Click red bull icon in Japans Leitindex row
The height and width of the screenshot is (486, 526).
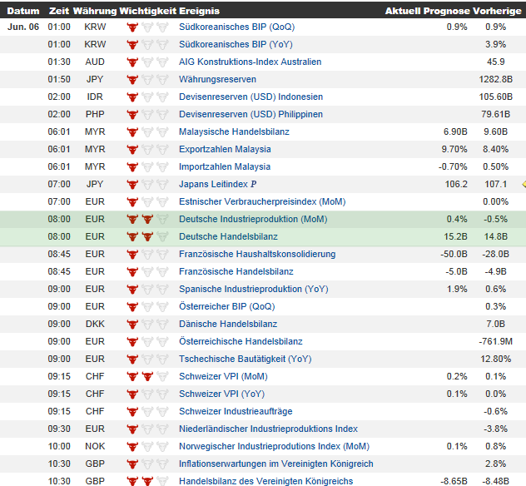pyautogui.click(x=132, y=184)
